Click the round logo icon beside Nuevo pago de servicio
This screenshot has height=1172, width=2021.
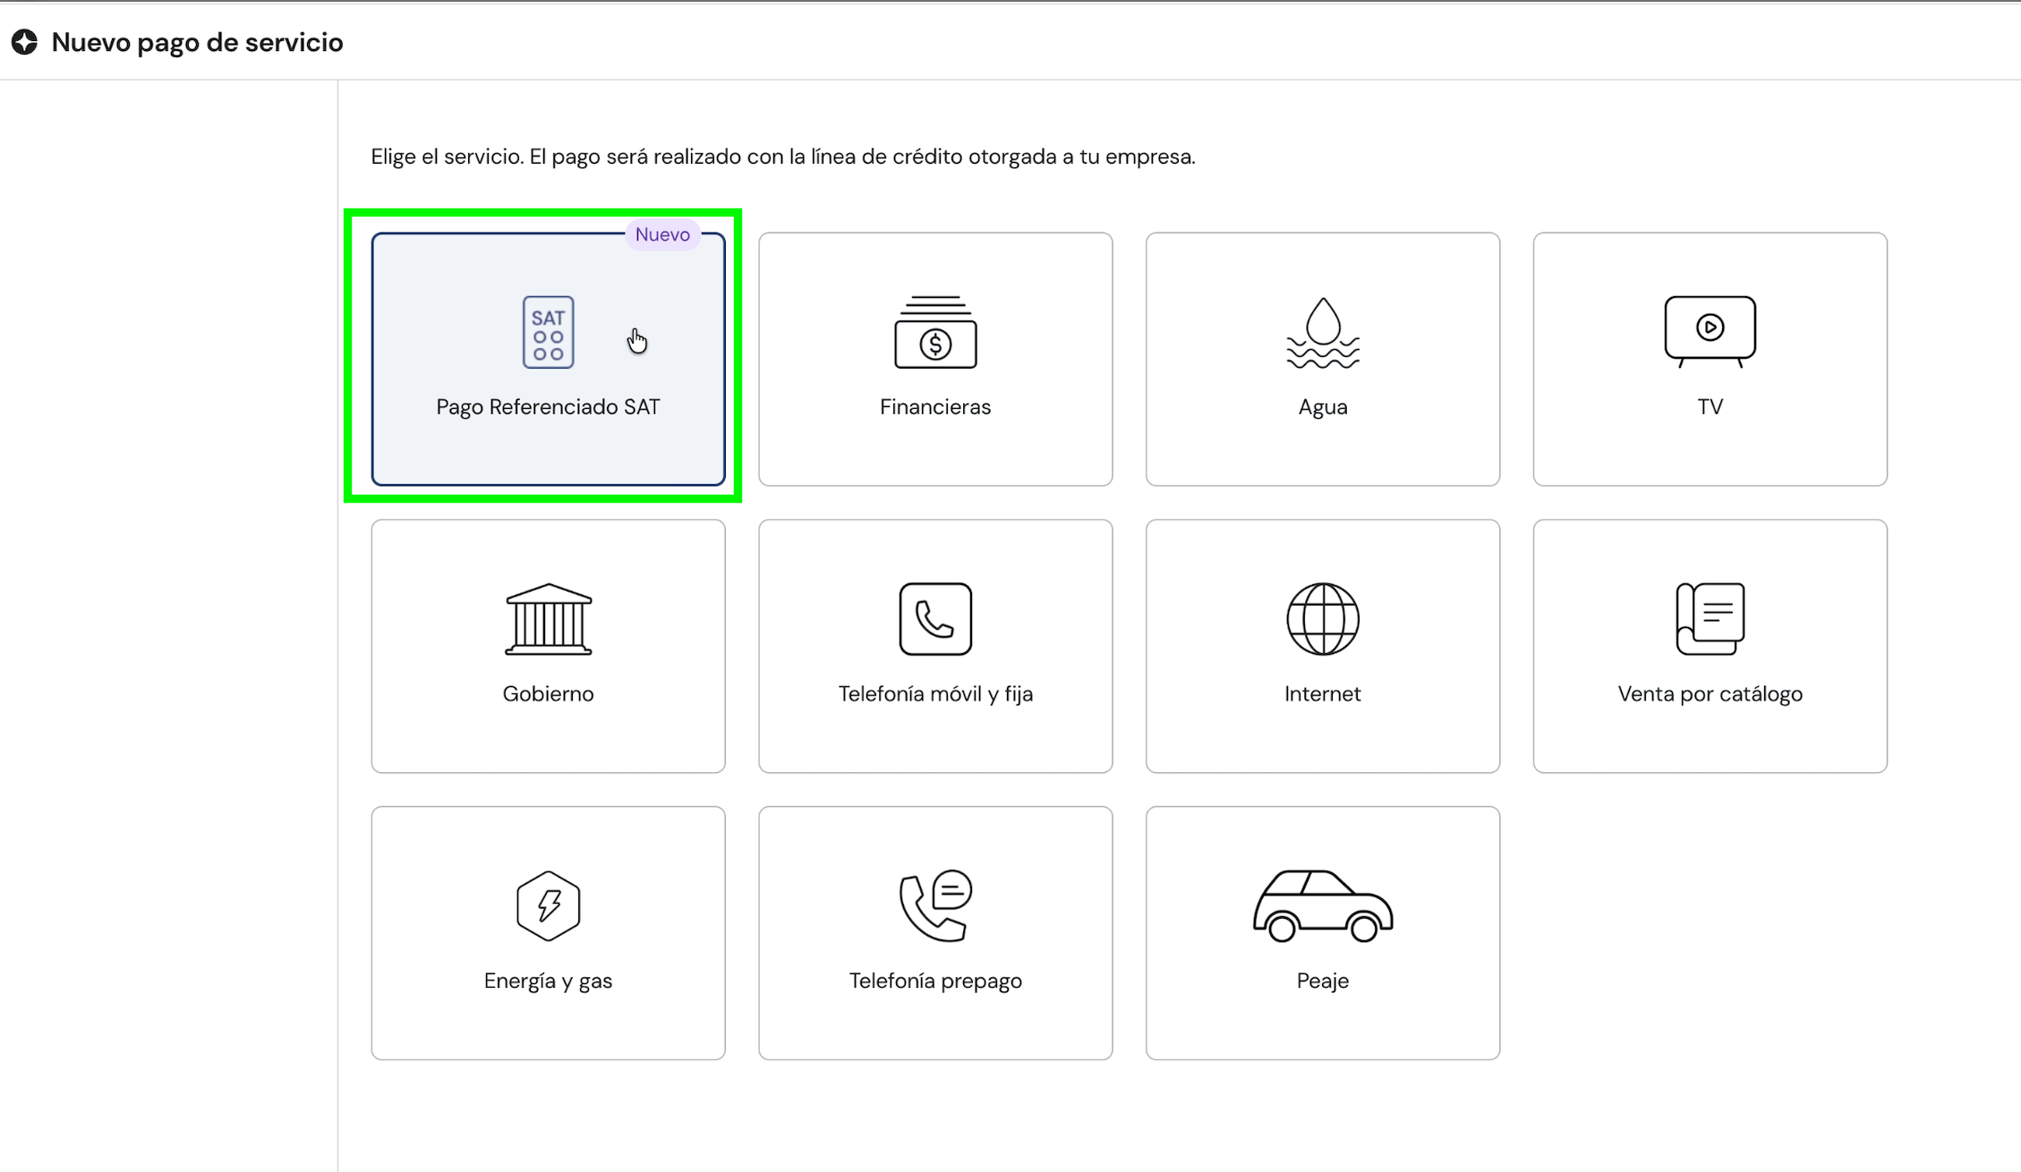coord(24,42)
